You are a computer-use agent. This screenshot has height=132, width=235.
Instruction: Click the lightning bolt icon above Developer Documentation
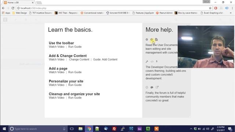(x=157, y=61)
